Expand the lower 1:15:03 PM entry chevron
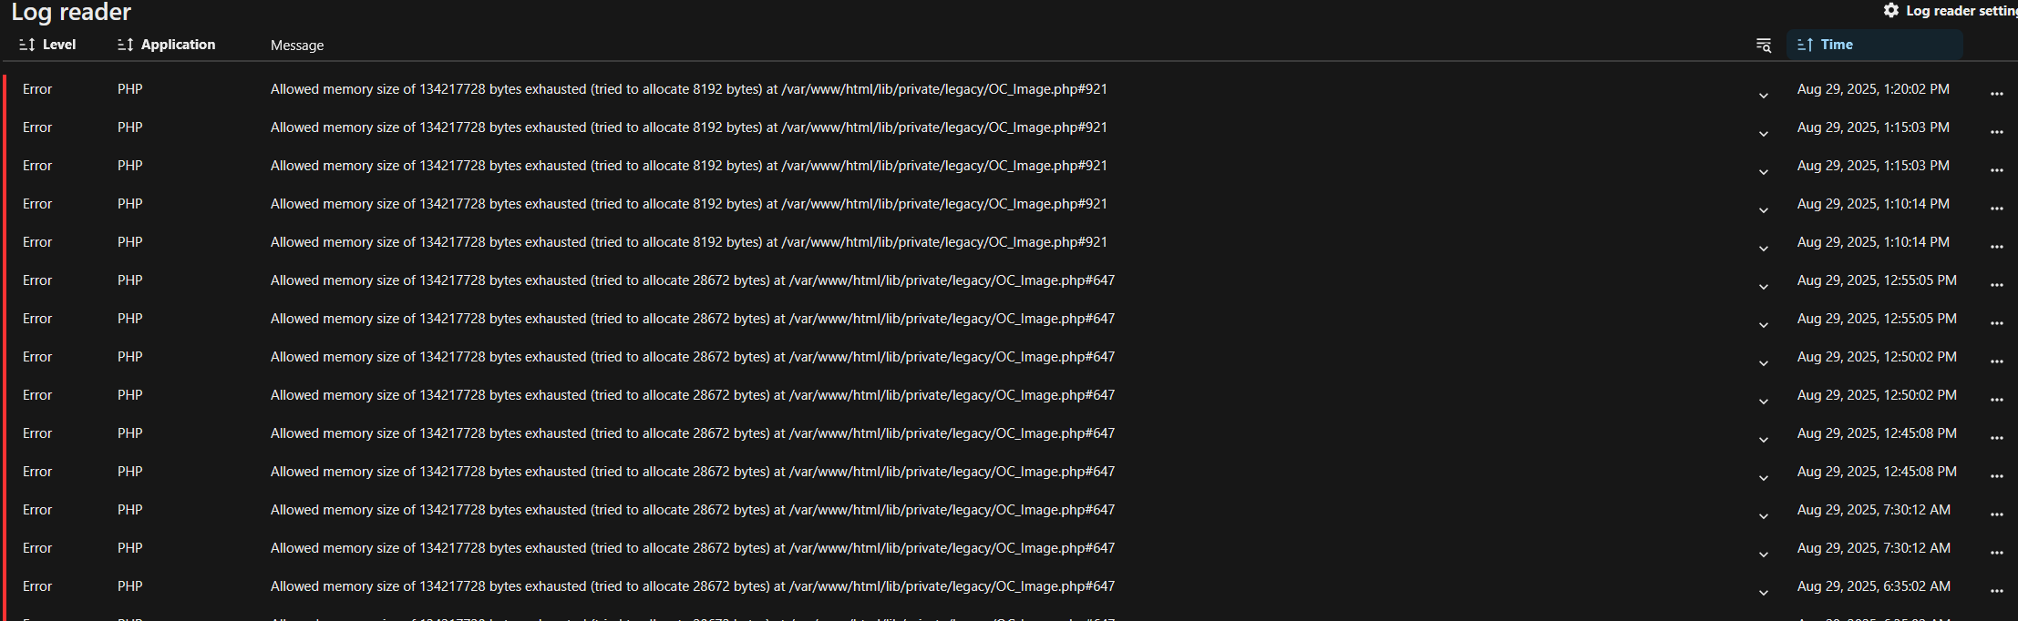2018x621 pixels. [x=1764, y=171]
